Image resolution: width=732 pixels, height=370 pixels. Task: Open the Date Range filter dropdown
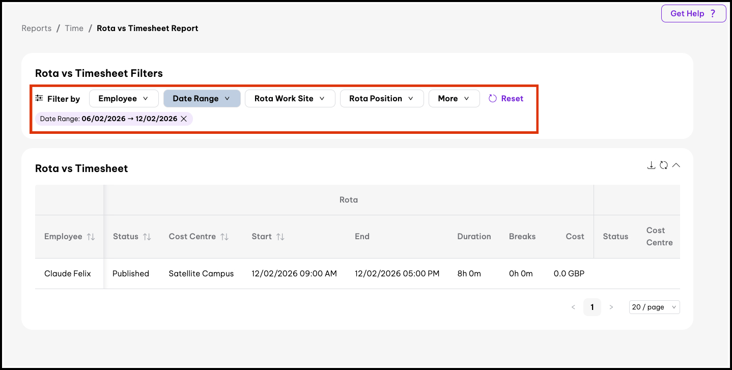pos(202,99)
